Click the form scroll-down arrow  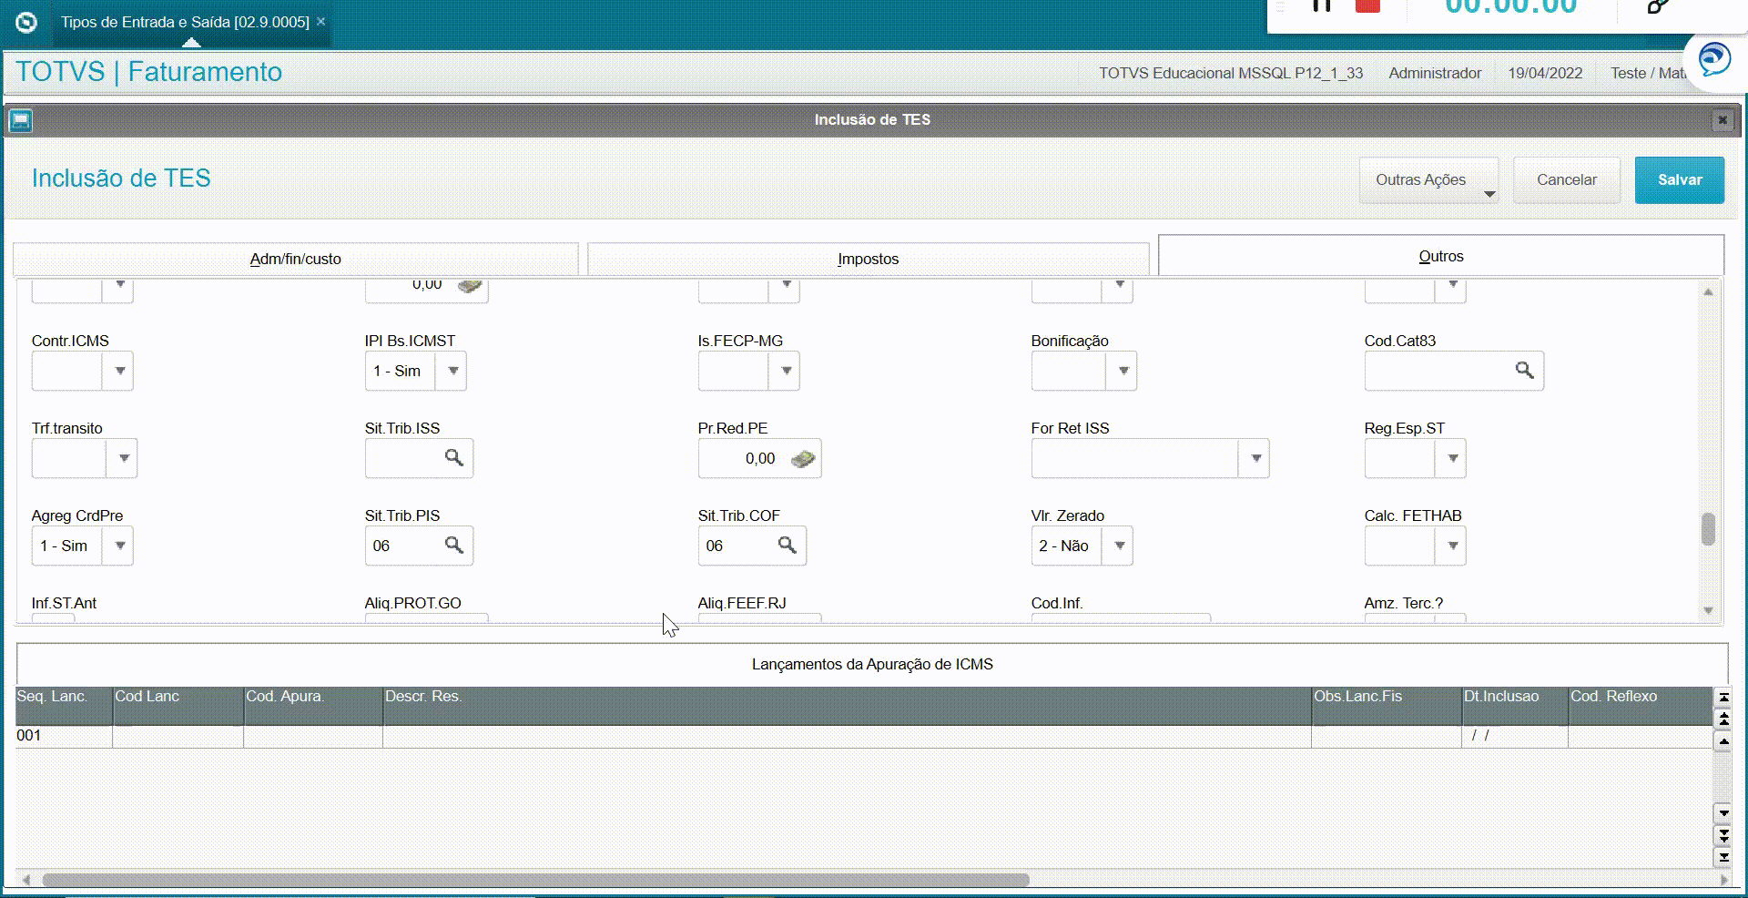point(1708,610)
